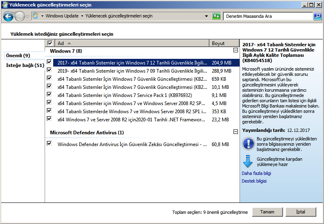The image size is (324, 224).
Task: Click the Windows Update address bar icon
Action: click(x=36, y=16)
